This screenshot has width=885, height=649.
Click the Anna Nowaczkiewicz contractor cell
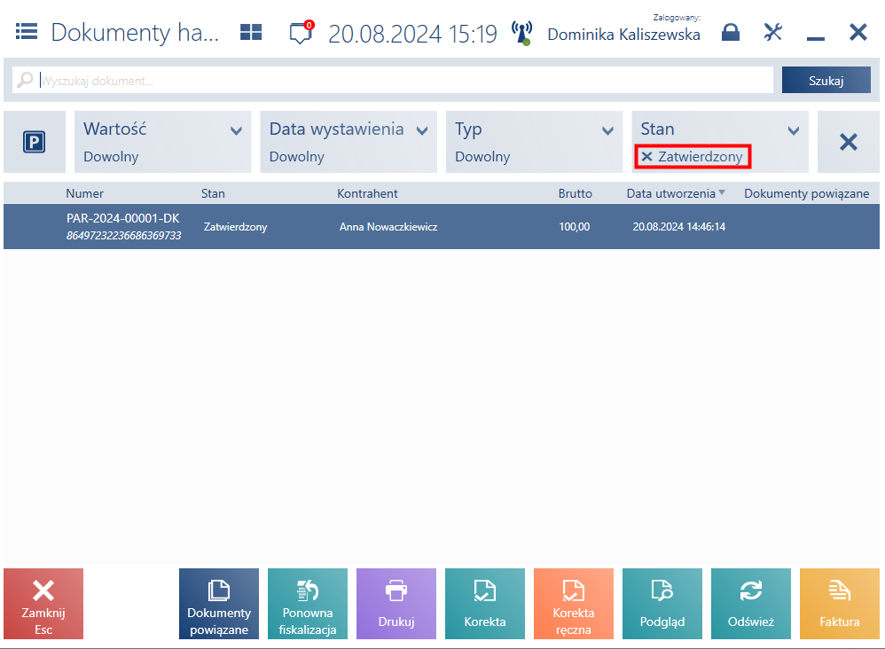tap(388, 227)
